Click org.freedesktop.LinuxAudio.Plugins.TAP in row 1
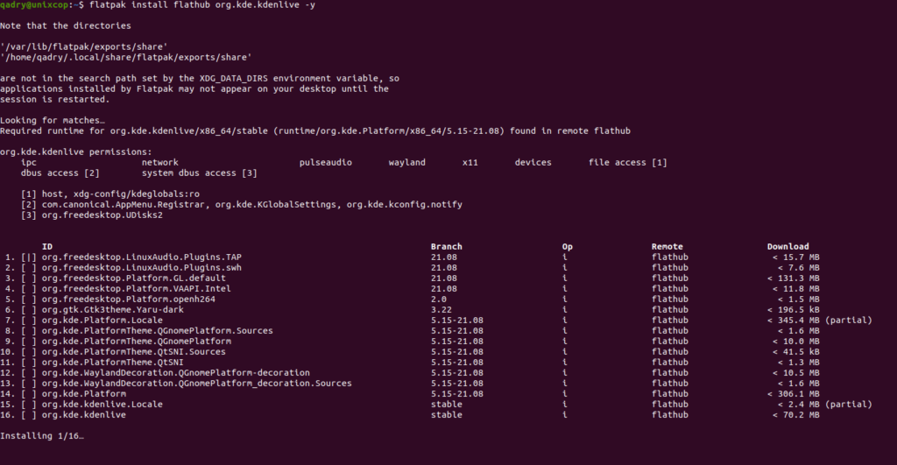Screen dimensions: 897x465 pos(141,257)
